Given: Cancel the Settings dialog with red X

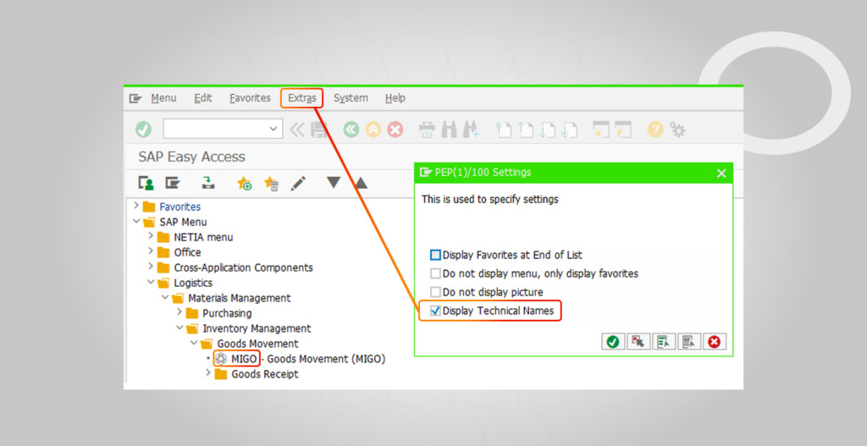Looking at the screenshot, I should [714, 342].
